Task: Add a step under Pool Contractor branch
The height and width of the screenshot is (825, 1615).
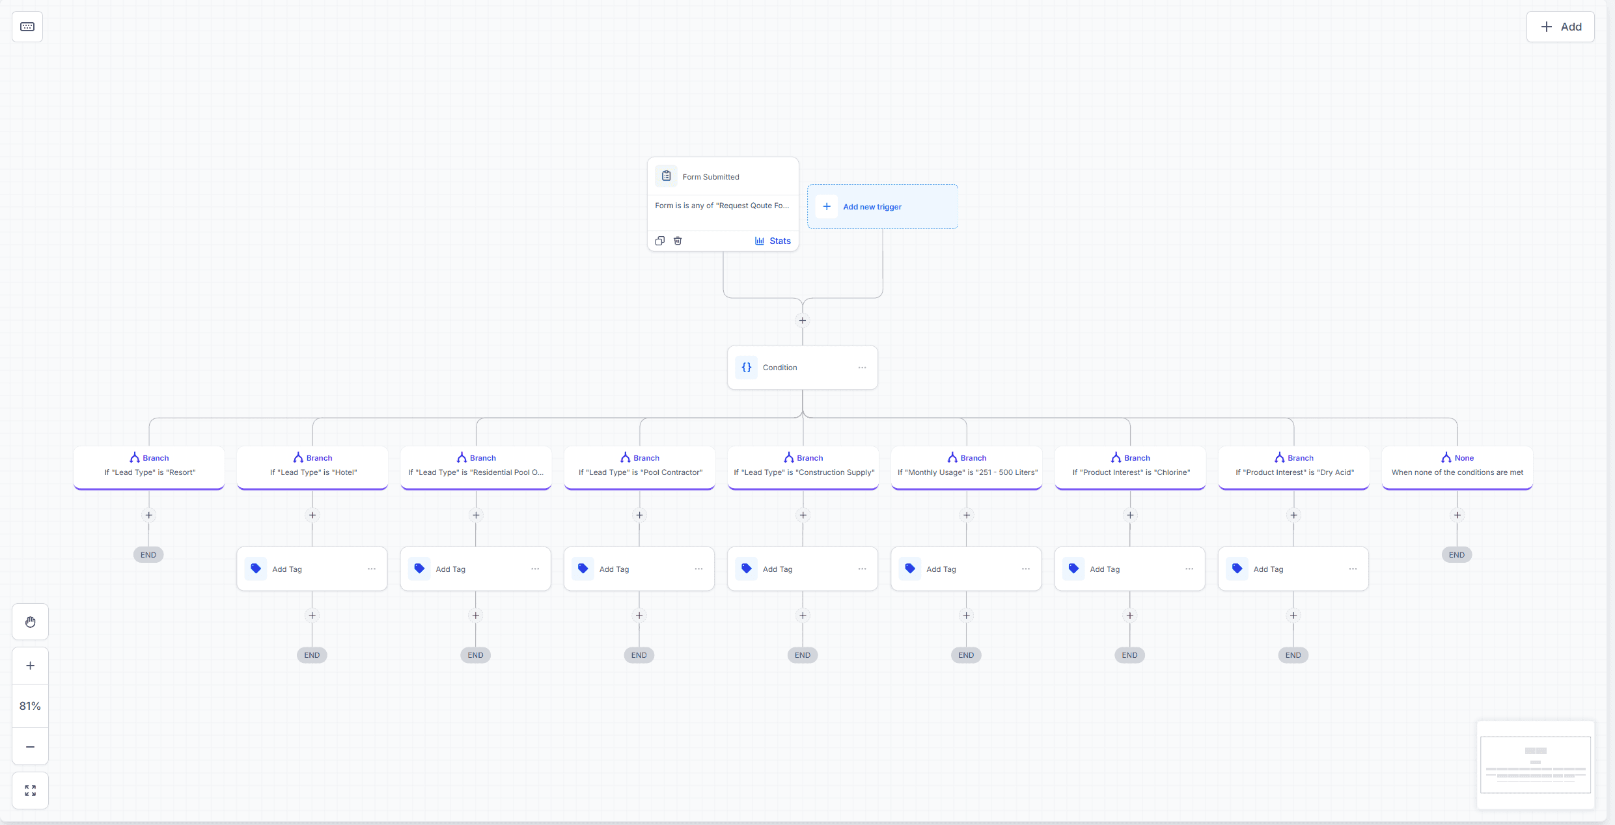Action: (640, 515)
